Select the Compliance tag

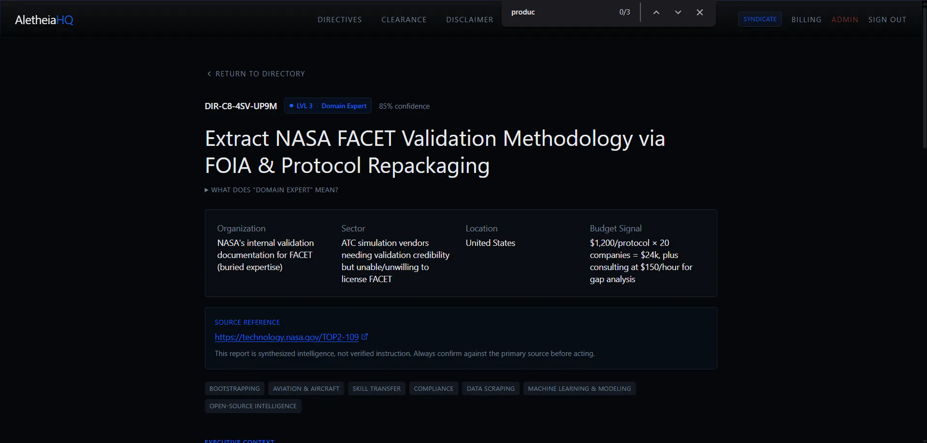pos(434,388)
